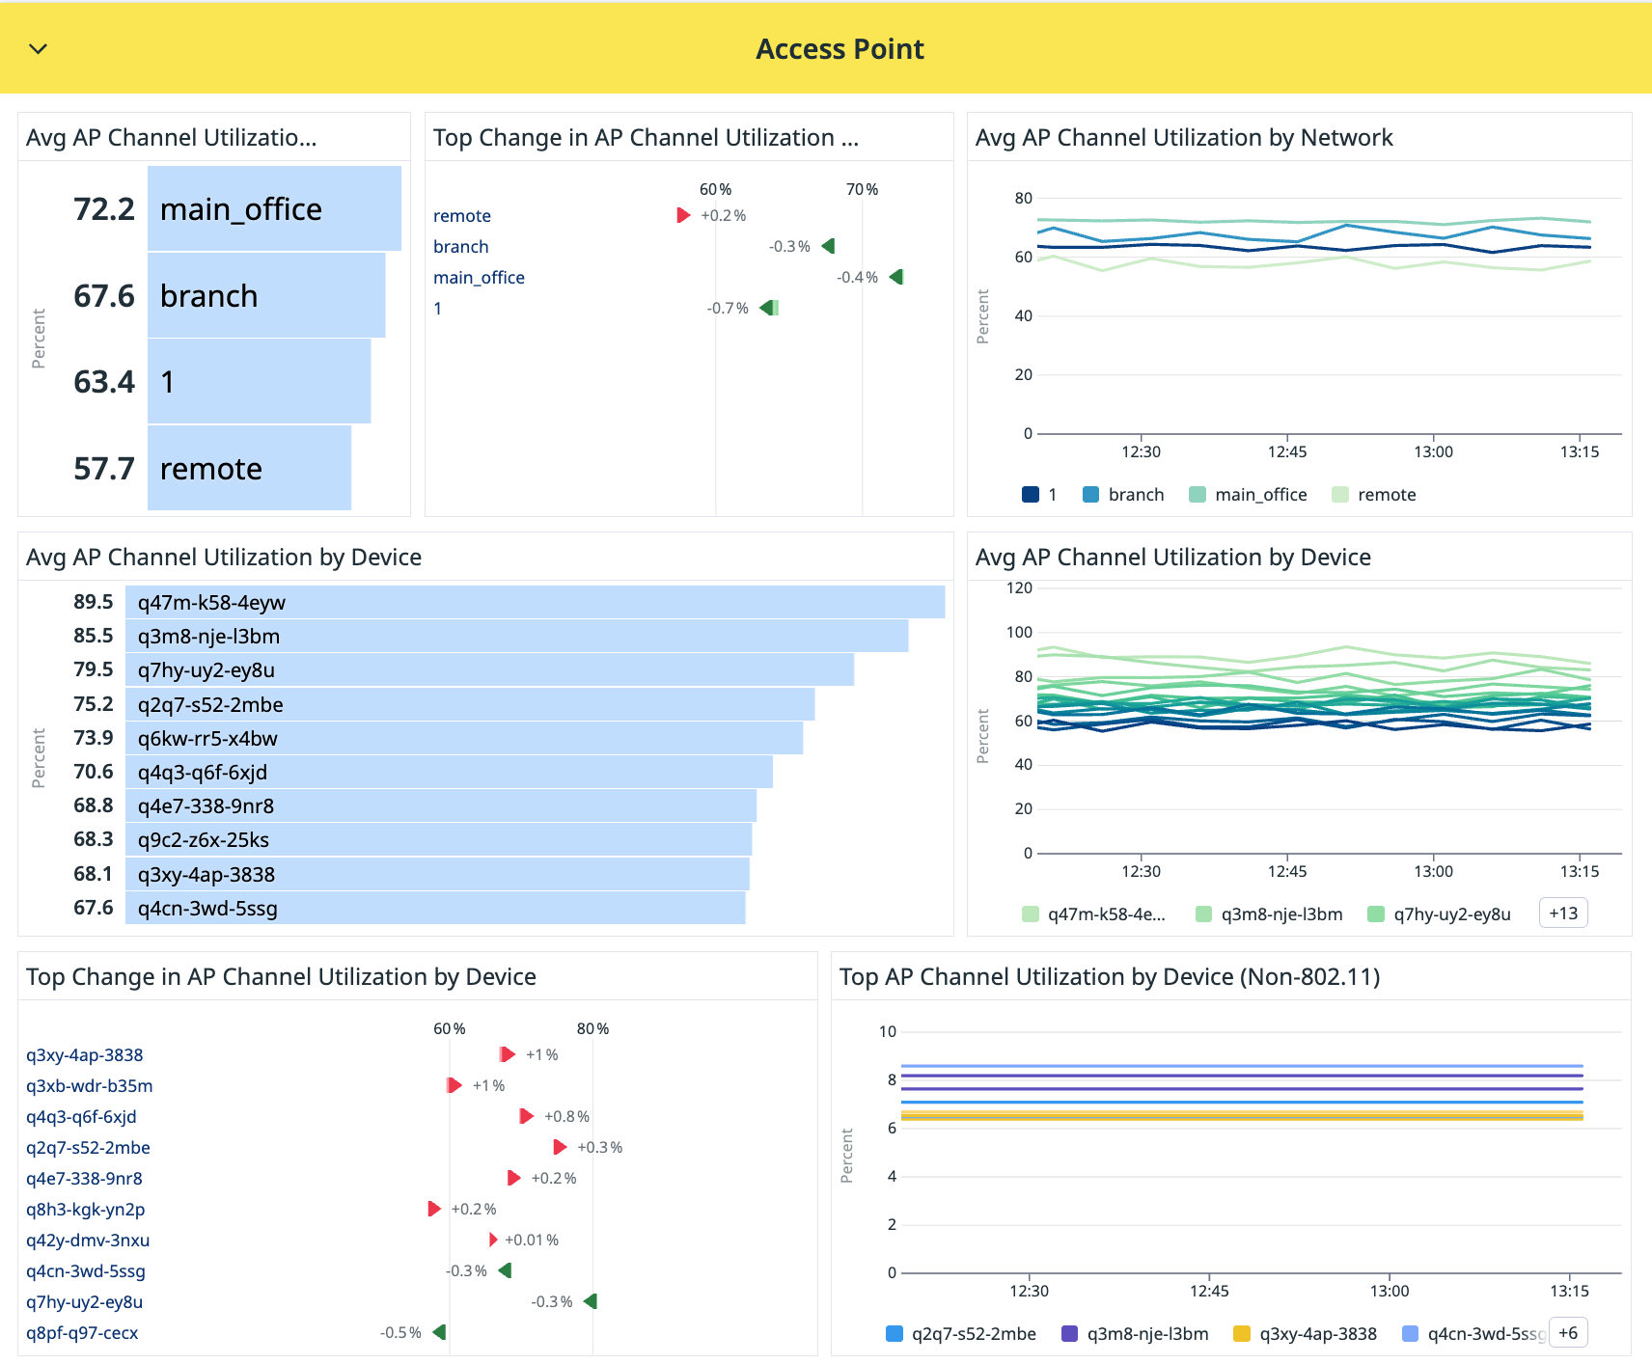Collapse the Access Point section header
This screenshot has width=1652, height=1364.
point(38,48)
